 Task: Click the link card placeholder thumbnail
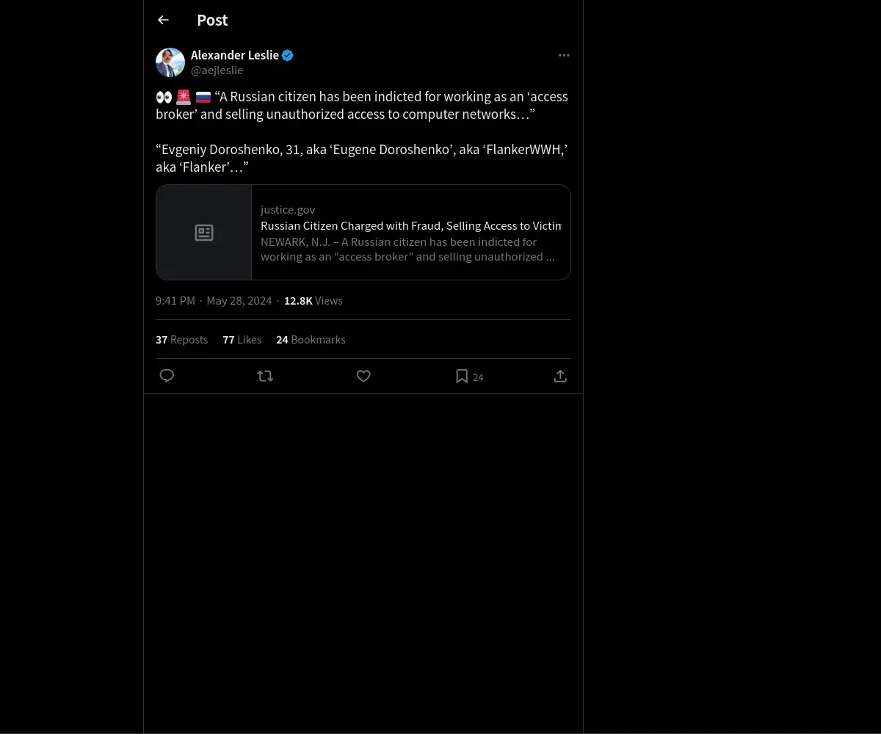[204, 233]
